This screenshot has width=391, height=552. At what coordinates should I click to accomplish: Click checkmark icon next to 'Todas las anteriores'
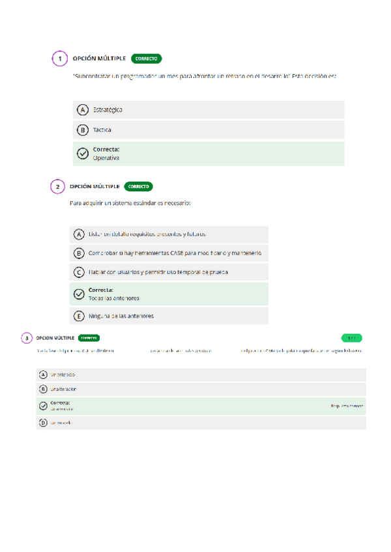[79, 294]
